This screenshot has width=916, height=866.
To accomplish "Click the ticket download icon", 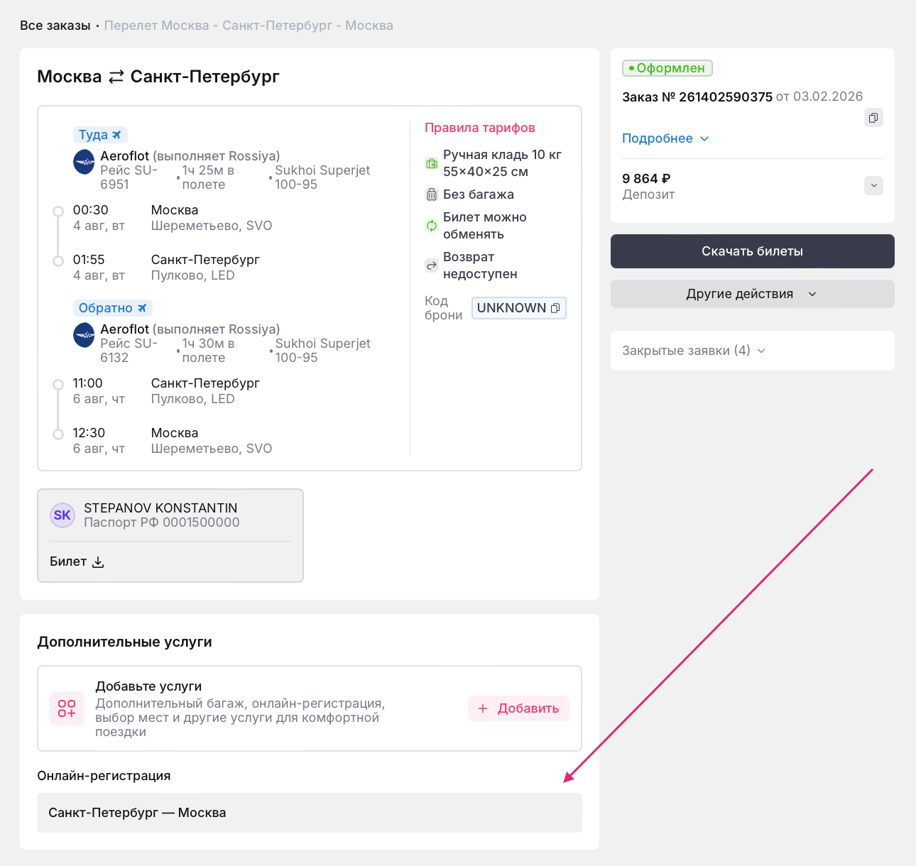I will [99, 562].
